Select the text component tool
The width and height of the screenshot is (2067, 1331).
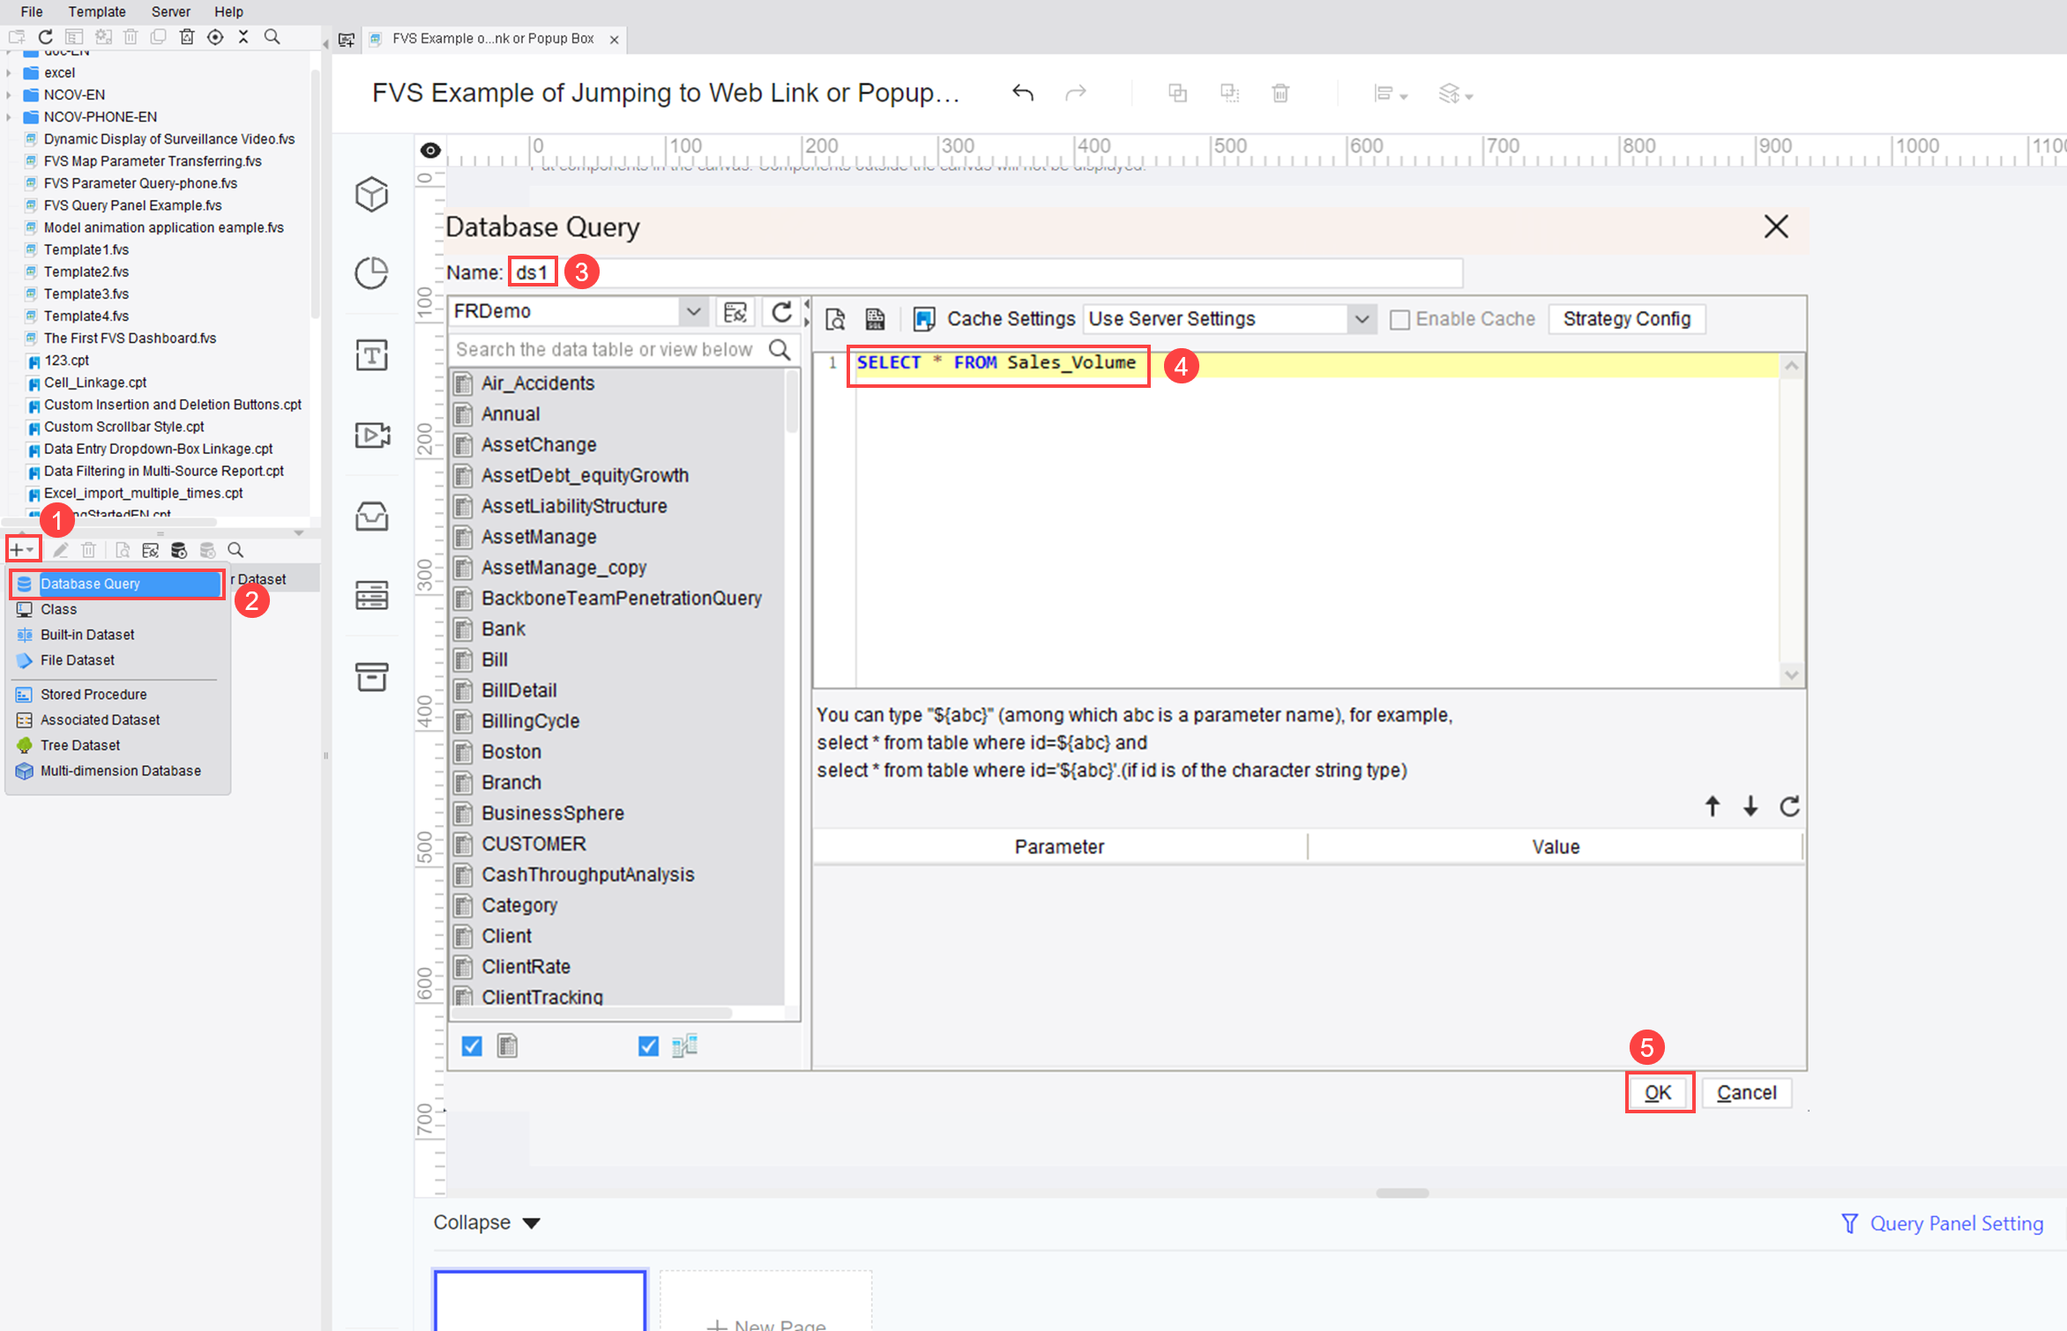[372, 354]
